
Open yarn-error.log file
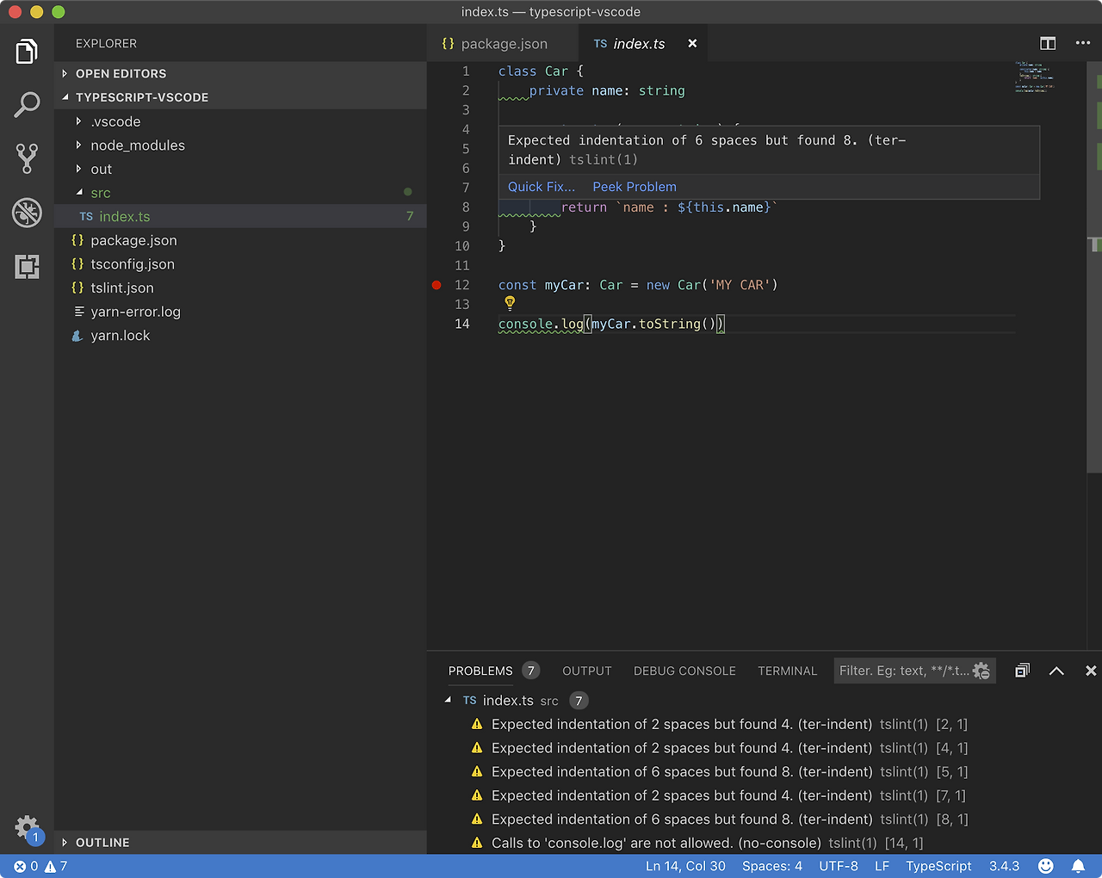click(240, 312)
